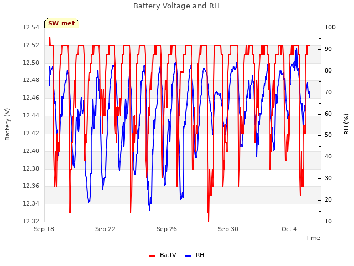Viewport: 354px width, 266px height.
Task: Click the 12.44 voltage axis value
Action: [31, 116]
